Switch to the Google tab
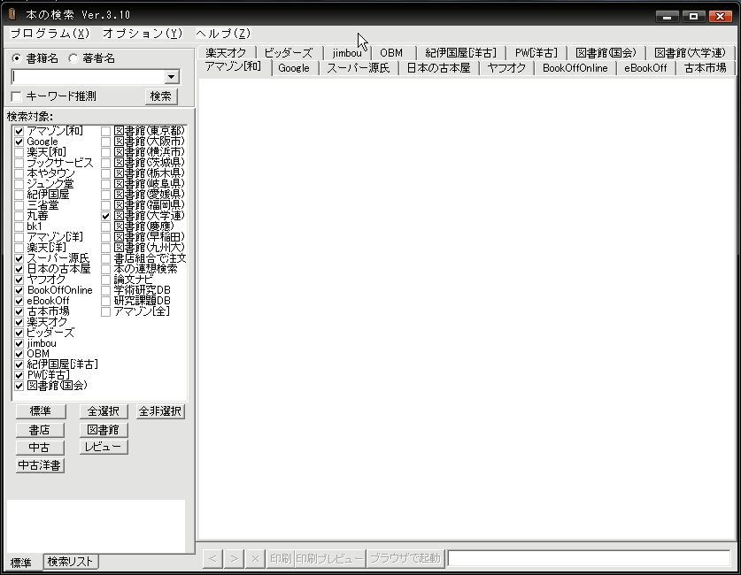 294,68
